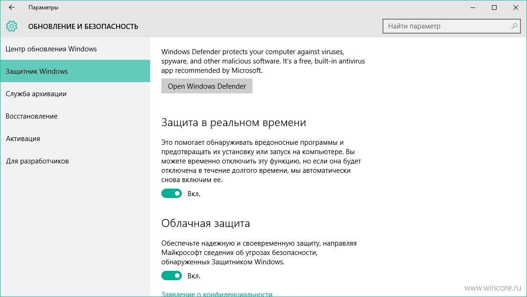Open Центр обновления Windows section
The image size is (527, 297).
click(x=75, y=49)
